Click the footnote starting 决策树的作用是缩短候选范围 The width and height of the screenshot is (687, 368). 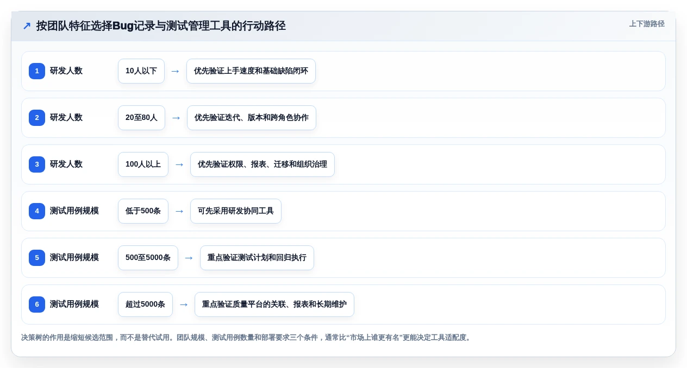point(247,338)
